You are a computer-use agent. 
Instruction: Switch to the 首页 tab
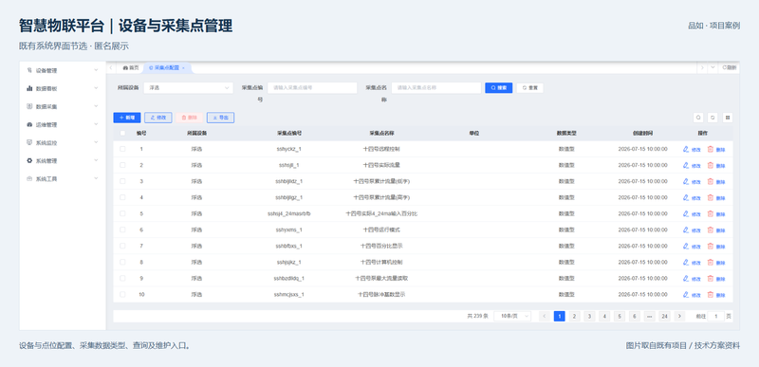coord(130,68)
